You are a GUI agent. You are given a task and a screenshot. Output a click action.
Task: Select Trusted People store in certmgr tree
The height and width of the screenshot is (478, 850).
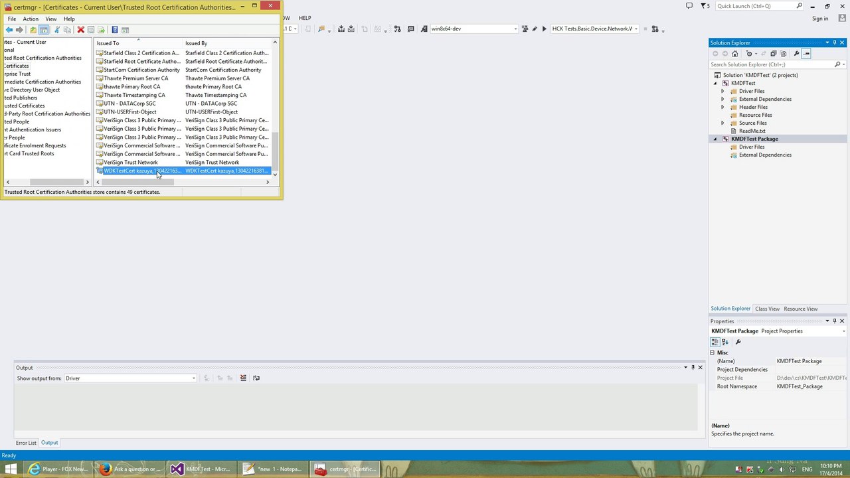tap(15, 121)
